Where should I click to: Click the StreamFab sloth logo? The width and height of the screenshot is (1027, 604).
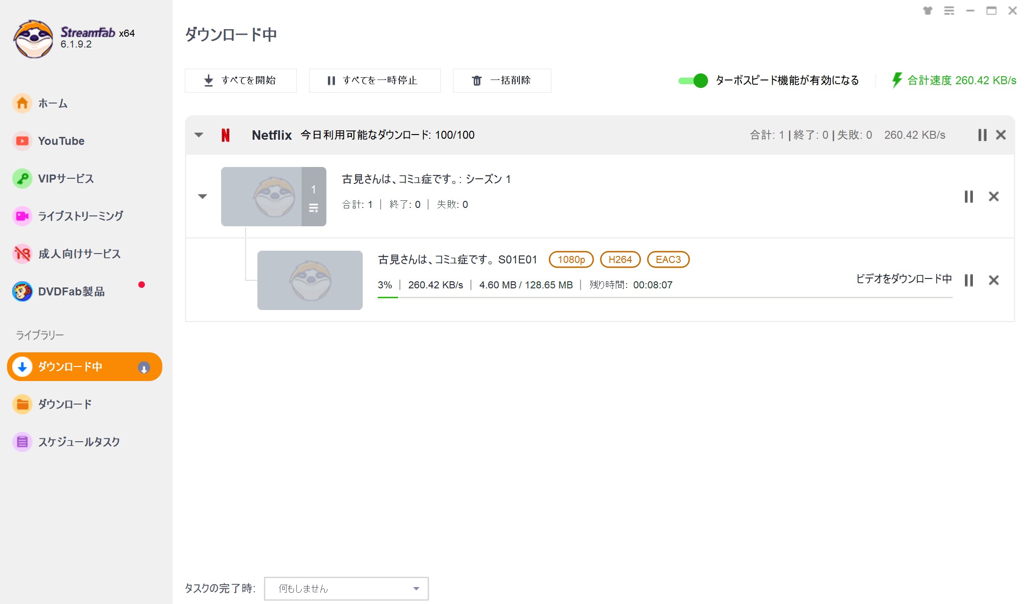click(33, 39)
